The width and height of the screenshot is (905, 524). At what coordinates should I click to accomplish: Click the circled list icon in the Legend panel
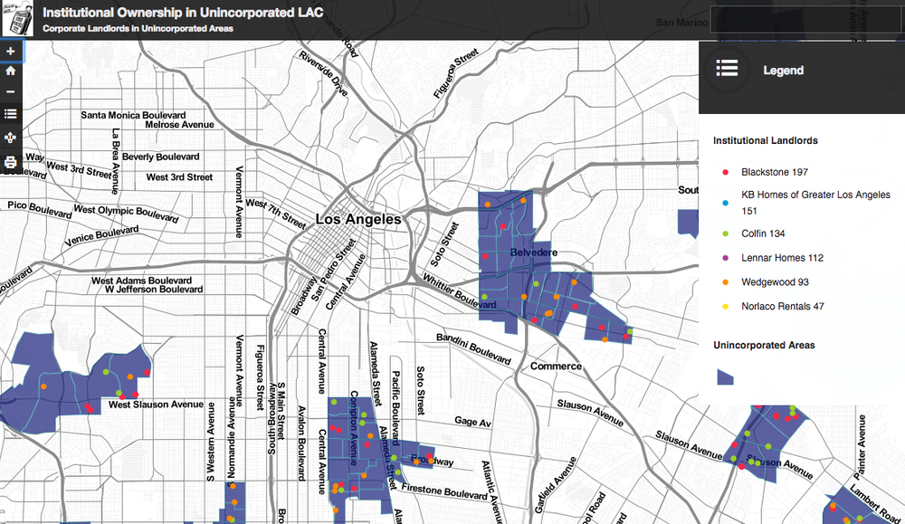tap(727, 70)
